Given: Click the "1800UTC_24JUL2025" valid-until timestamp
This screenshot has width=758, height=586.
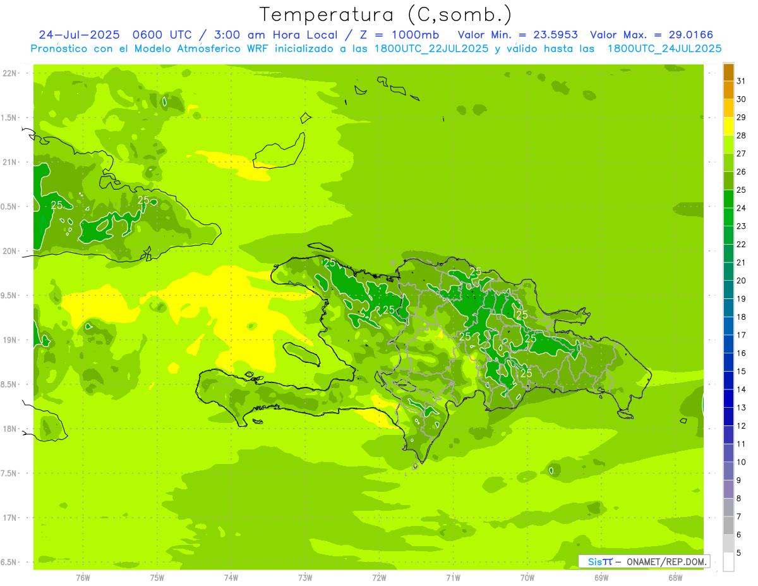Looking at the screenshot, I should coord(665,49).
